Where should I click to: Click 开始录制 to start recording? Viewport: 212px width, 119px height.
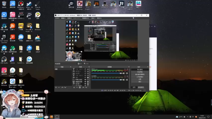tap(140, 72)
